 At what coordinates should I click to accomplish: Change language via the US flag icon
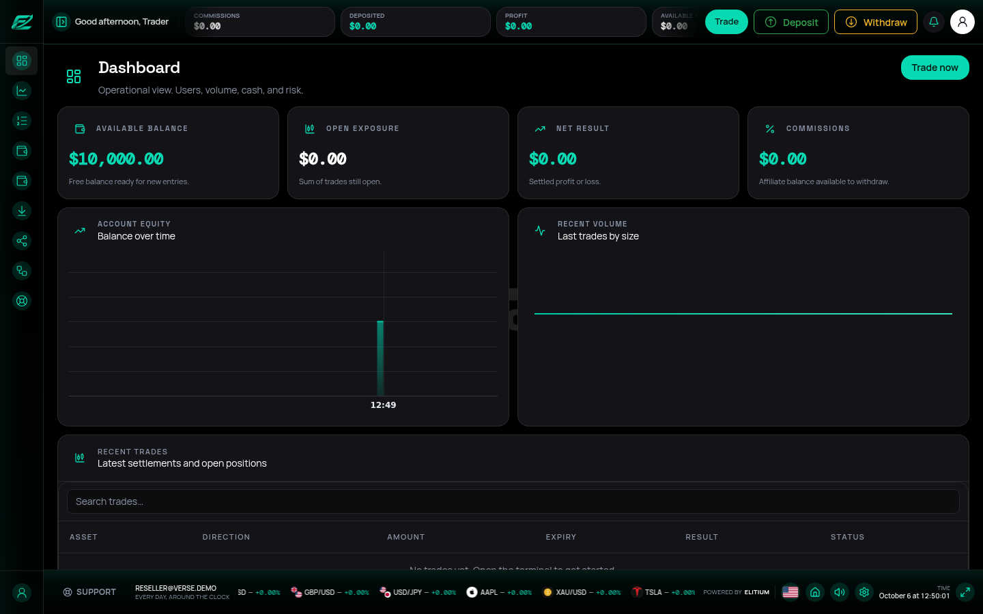[x=790, y=592]
